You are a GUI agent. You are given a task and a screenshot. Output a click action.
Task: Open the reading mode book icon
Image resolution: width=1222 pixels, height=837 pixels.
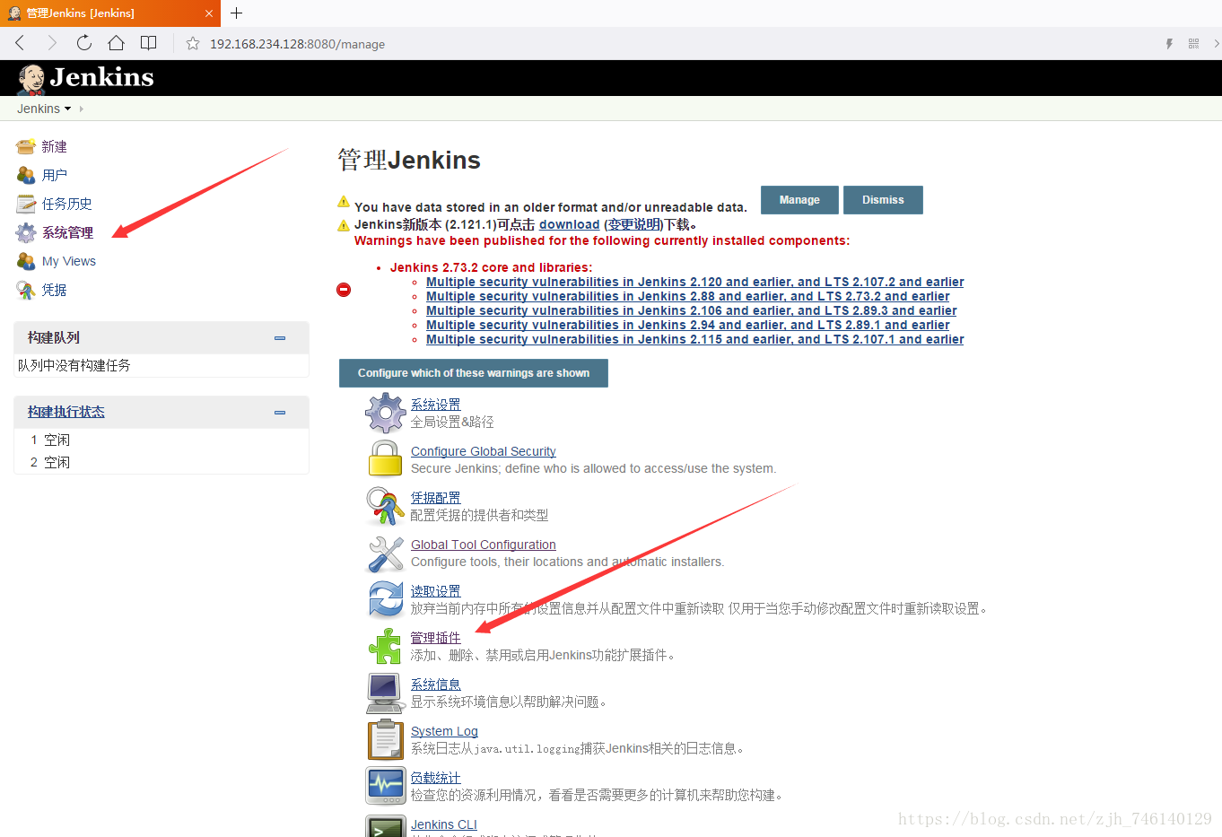click(x=149, y=43)
